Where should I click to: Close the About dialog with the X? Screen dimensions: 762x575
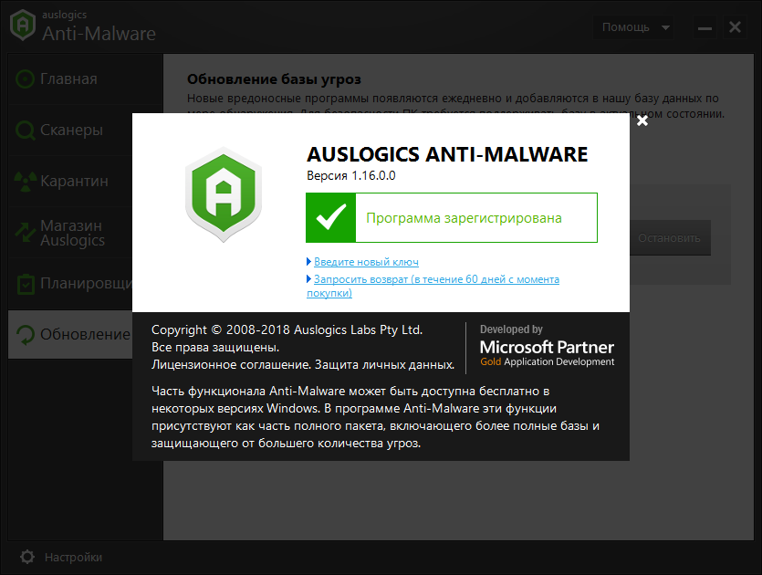click(642, 120)
